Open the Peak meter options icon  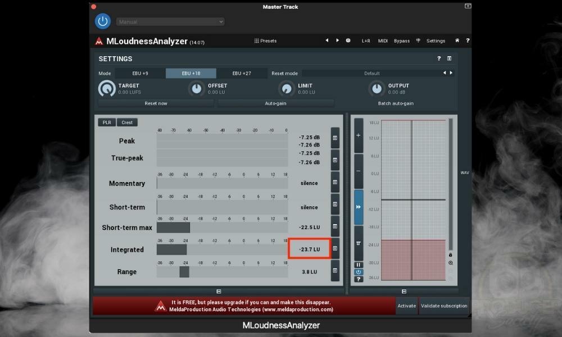point(335,138)
